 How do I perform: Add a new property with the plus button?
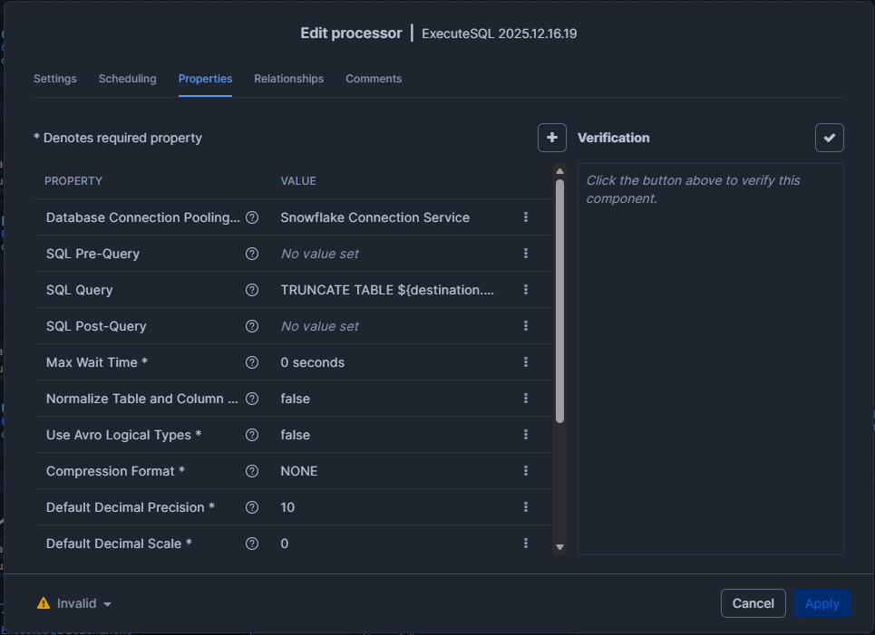(552, 138)
